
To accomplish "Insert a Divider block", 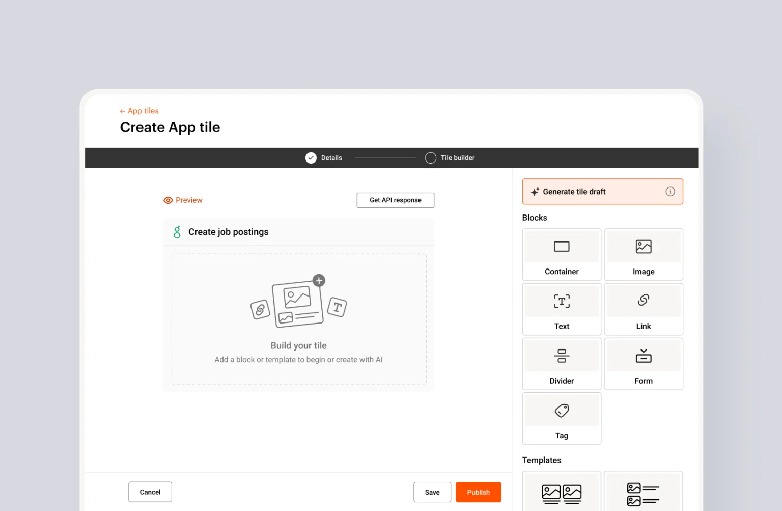I will pyautogui.click(x=562, y=364).
